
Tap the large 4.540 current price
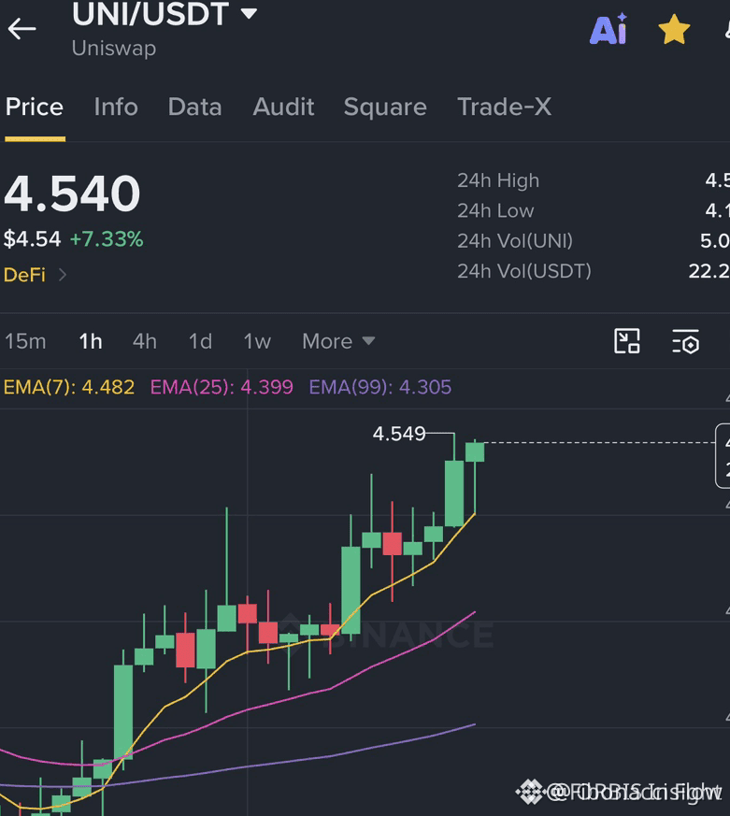coord(72,193)
